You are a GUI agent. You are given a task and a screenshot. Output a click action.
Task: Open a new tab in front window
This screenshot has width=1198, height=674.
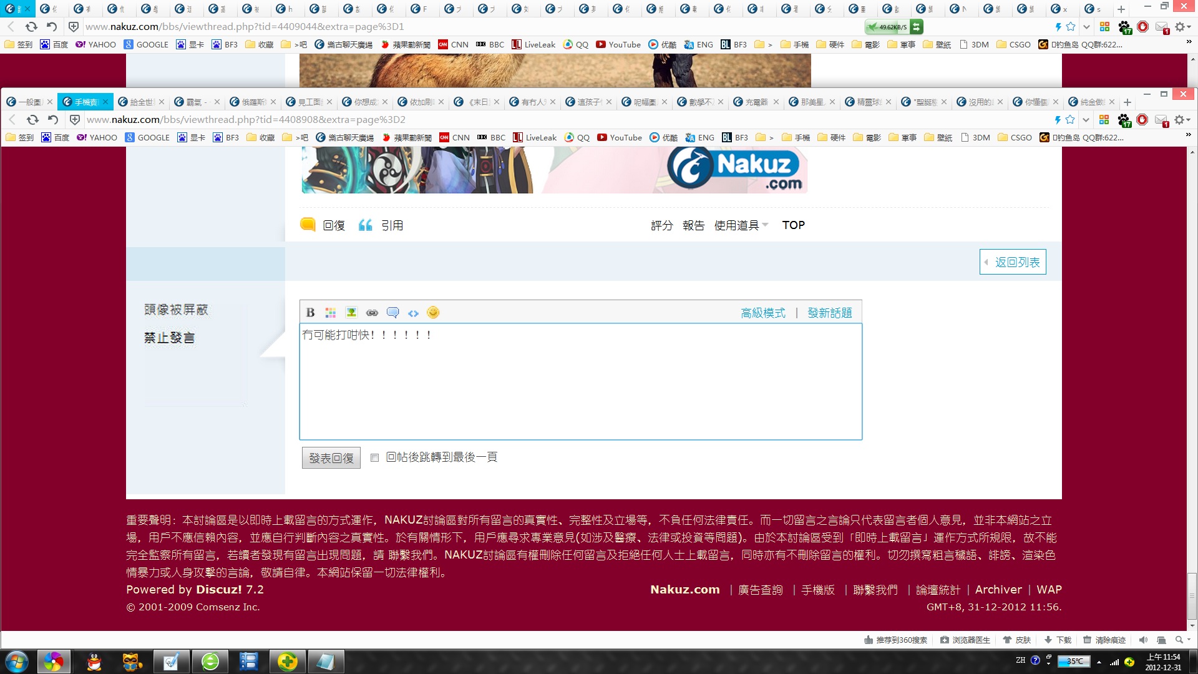[x=1127, y=102]
